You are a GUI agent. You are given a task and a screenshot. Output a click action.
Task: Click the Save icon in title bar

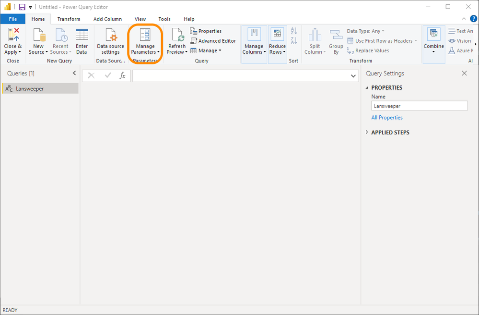click(x=22, y=7)
